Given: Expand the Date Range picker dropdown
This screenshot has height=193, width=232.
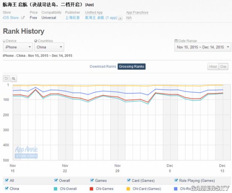Looking at the screenshot, I should [x=202, y=47].
